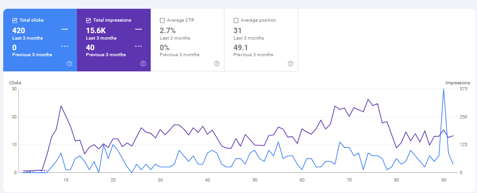Click the Clicks axis label
This screenshot has height=193, width=477.
[15, 82]
